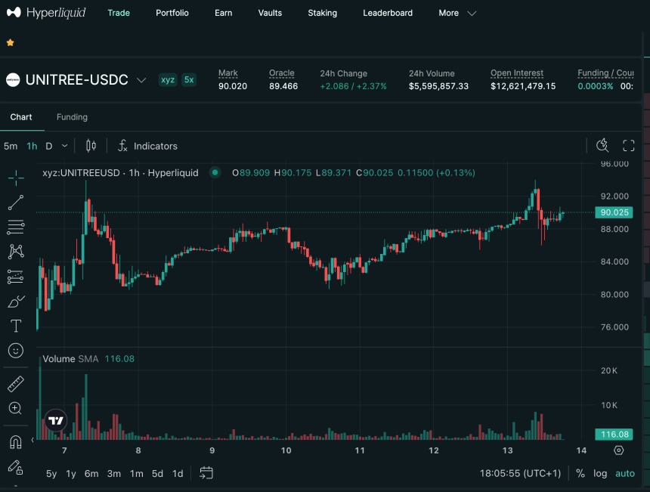The width and height of the screenshot is (650, 492).
Task: Switch to the Chart tab
Action: coord(21,117)
